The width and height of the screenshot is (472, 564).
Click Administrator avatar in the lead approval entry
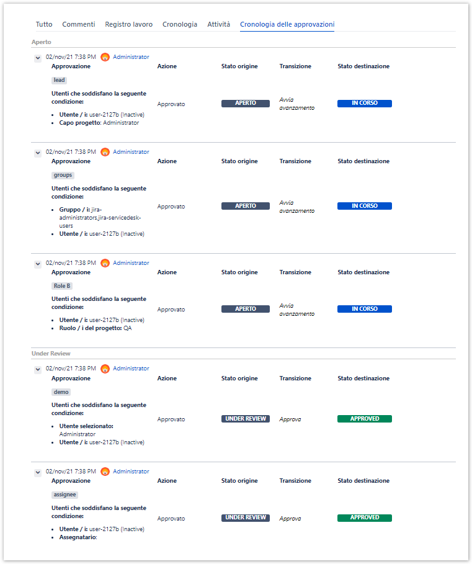pyautogui.click(x=105, y=57)
